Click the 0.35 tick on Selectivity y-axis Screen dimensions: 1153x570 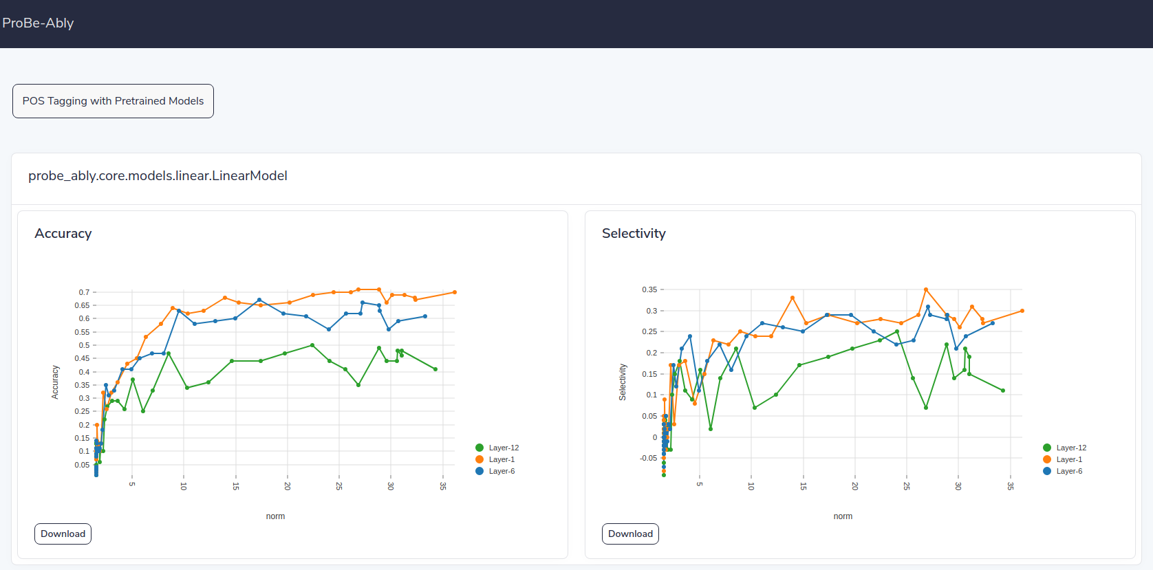(x=649, y=289)
